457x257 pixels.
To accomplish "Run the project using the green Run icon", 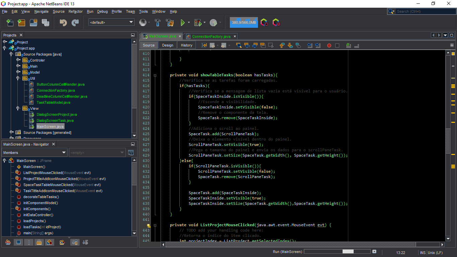I will point(183,22).
